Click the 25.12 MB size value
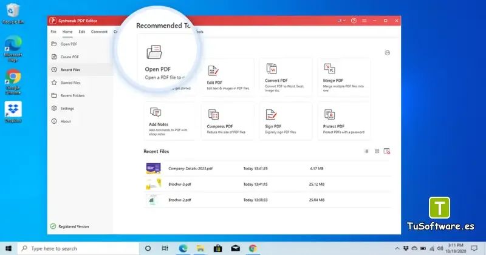The height and width of the screenshot is (255, 486). click(x=317, y=184)
